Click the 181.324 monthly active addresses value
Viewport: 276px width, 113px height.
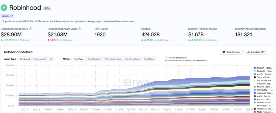tap(244, 35)
